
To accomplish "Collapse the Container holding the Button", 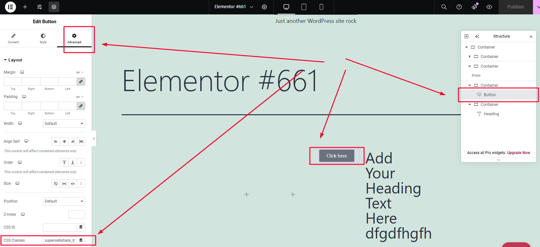I will 470,85.
